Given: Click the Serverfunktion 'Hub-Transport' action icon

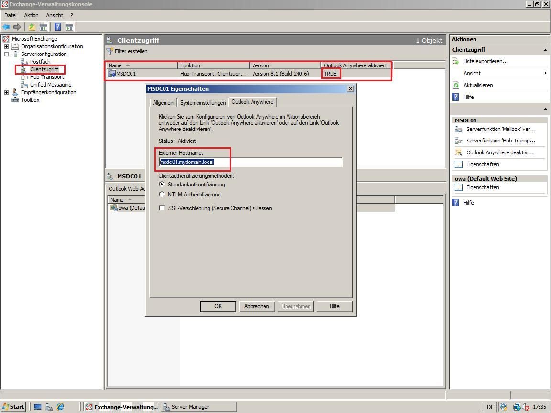Looking at the screenshot, I should [x=459, y=141].
